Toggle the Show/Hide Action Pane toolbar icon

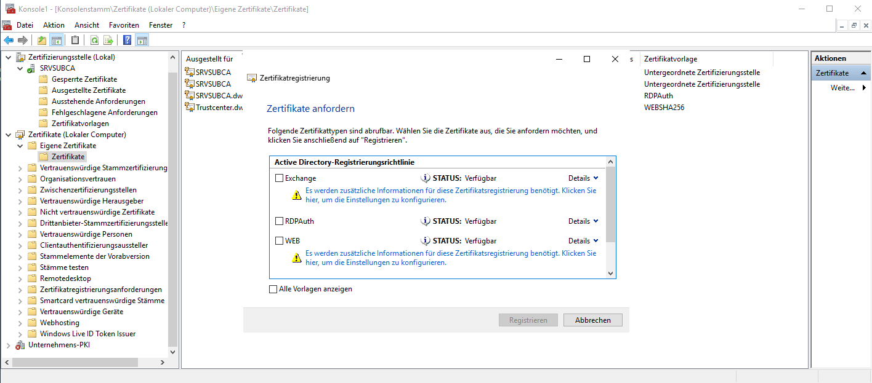pyautogui.click(x=142, y=41)
